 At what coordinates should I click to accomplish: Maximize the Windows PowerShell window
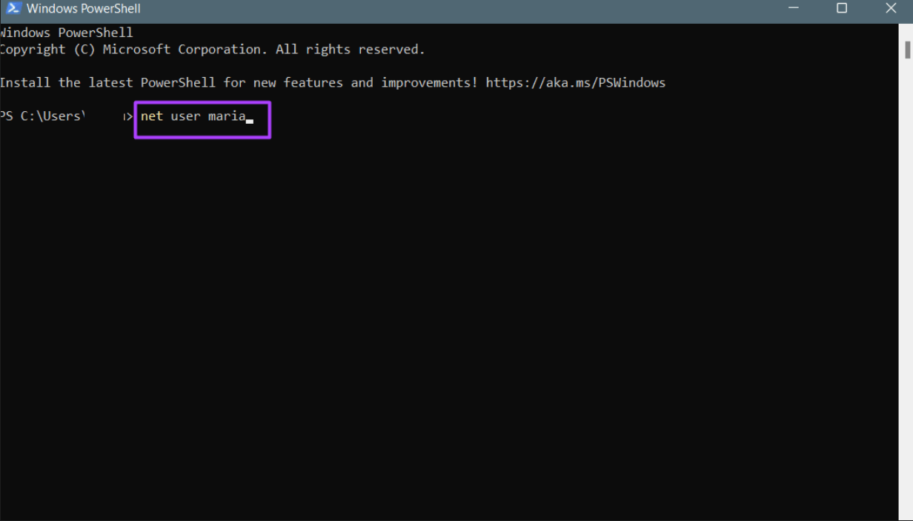pos(842,8)
